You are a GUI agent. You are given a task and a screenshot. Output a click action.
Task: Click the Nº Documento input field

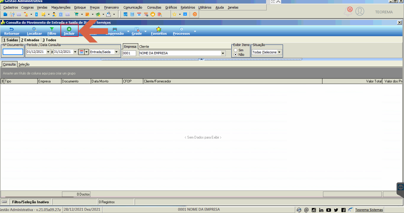[13, 52]
